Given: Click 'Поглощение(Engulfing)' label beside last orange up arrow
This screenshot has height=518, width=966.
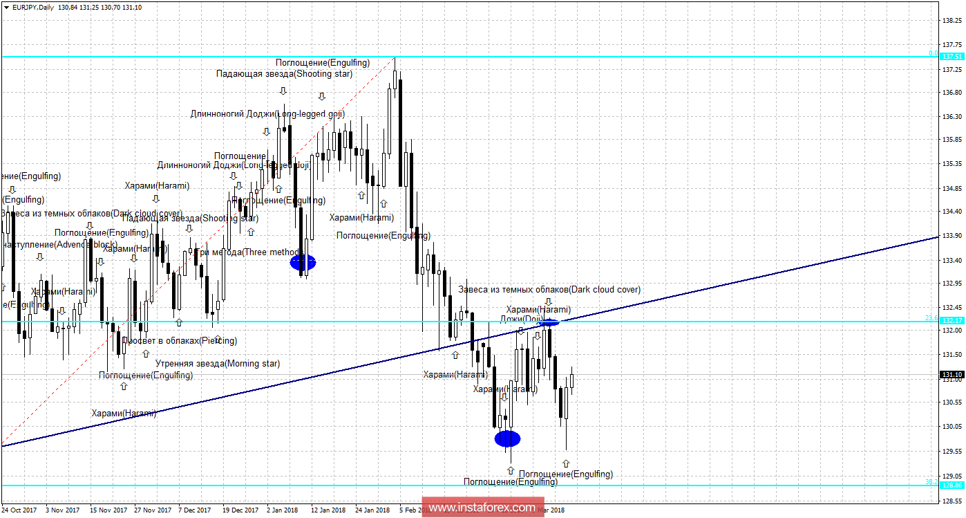Looking at the screenshot, I should coord(565,474).
